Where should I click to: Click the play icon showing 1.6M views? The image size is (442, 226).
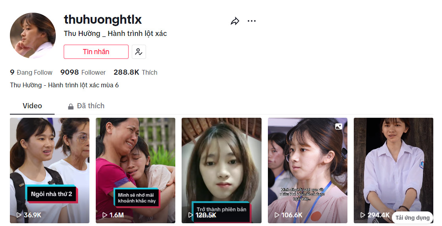click(x=105, y=215)
